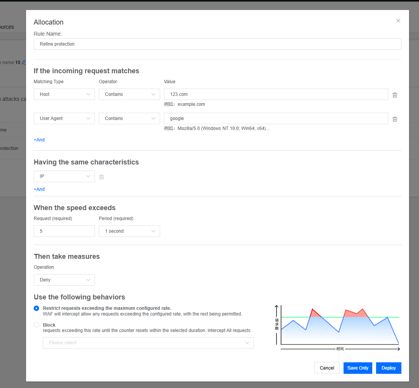This screenshot has width=419, height=388.
Task: Close the Allocation dialog with the X
Action: pyautogui.click(x=398, y=21)
